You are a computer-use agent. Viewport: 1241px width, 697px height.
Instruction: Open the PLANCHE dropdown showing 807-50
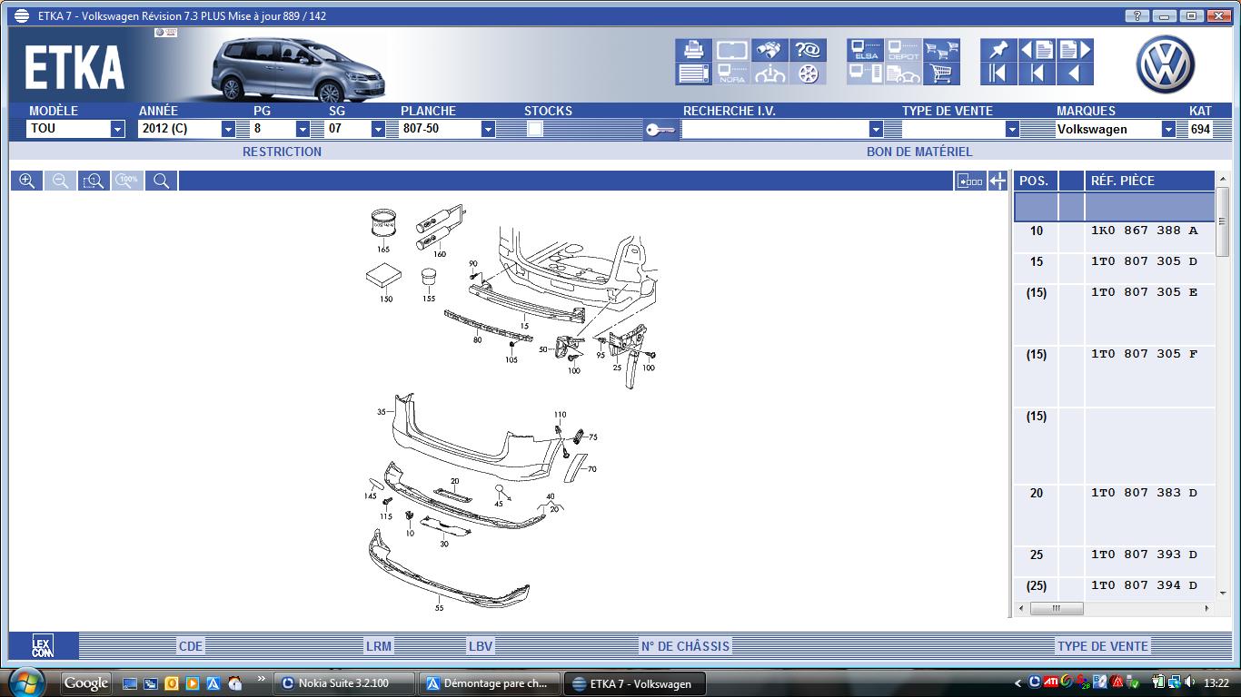[488, 129]
